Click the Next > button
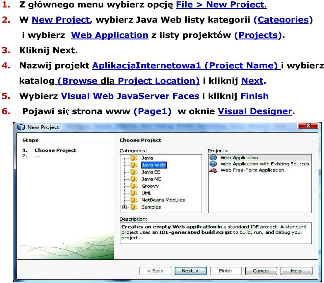 click(190, 271)
